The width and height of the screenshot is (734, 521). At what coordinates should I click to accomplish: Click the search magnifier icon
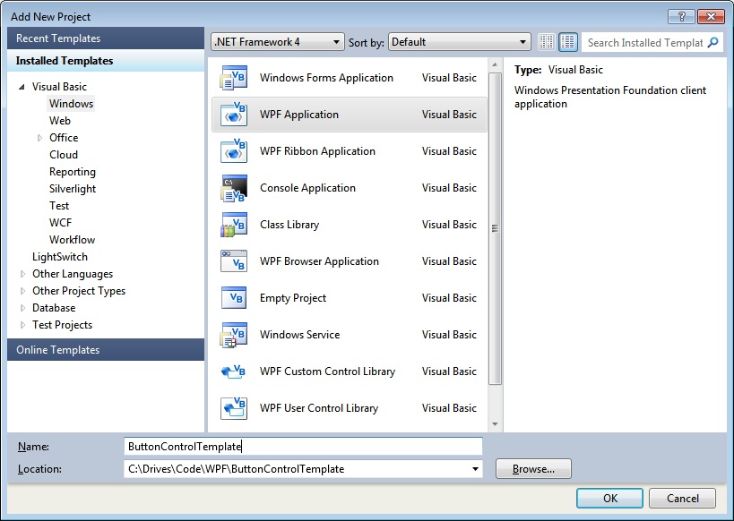[x=712, y=43]
